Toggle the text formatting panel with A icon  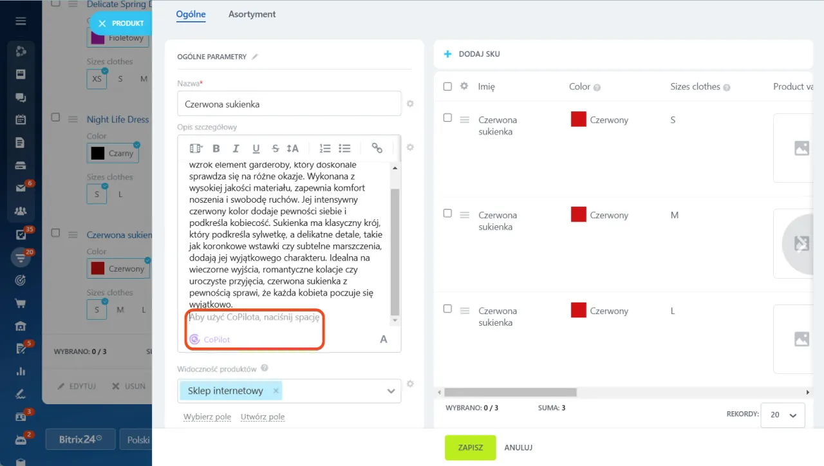tap(384, 339)
